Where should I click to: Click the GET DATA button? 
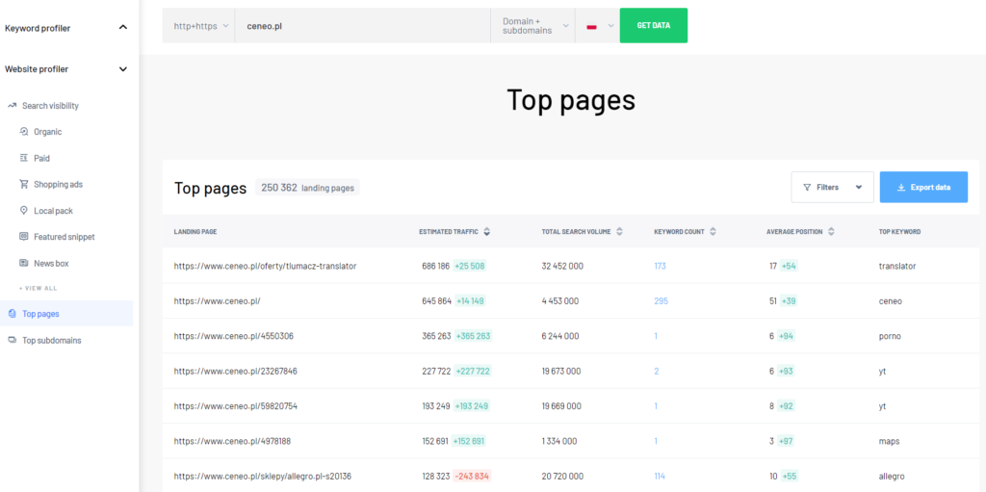tap(654, 26)
